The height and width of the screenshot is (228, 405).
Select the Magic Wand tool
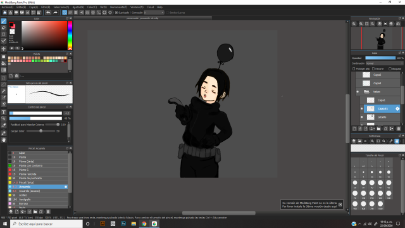click(x=4, y=91)
